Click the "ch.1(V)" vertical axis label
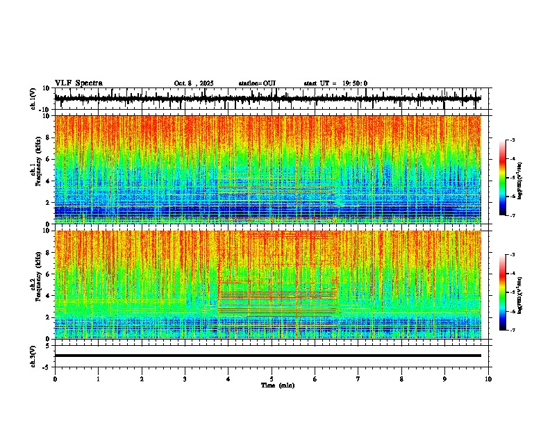Image resolution: width=550 pixels, height=425 pixels. [x=33, y=99]
